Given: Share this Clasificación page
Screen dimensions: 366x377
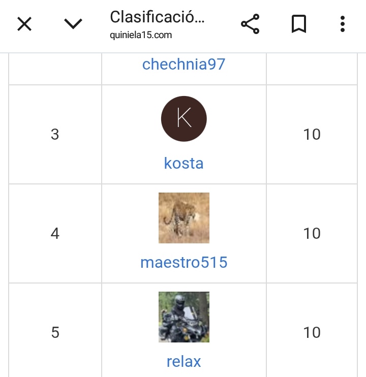Looking at the screenshot, I should pos(250,24).
